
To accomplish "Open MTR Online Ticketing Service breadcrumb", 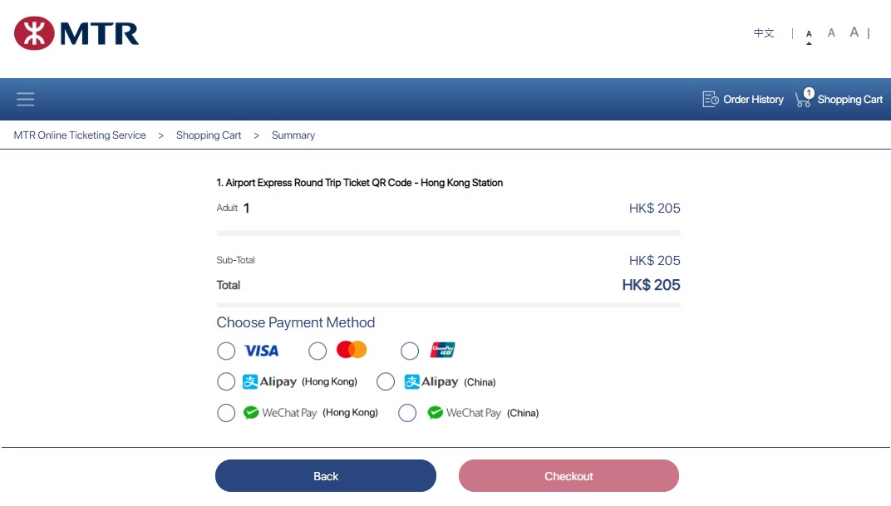I will (x=79, y=135).
